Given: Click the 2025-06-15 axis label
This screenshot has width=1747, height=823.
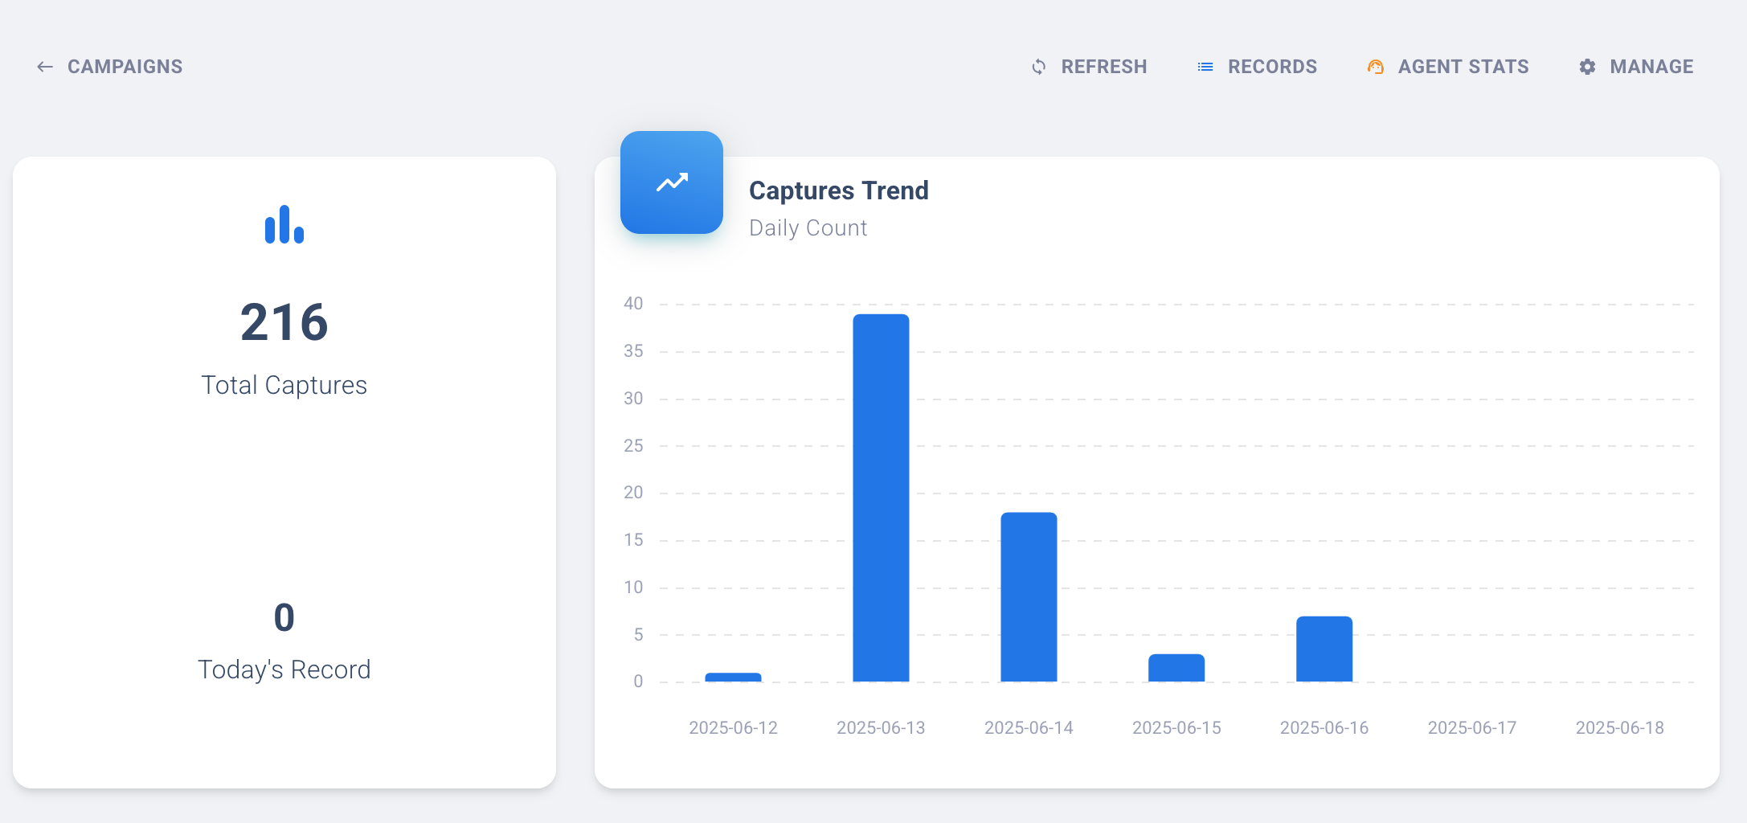Looking at the screenshot, I should (1176, 728).
